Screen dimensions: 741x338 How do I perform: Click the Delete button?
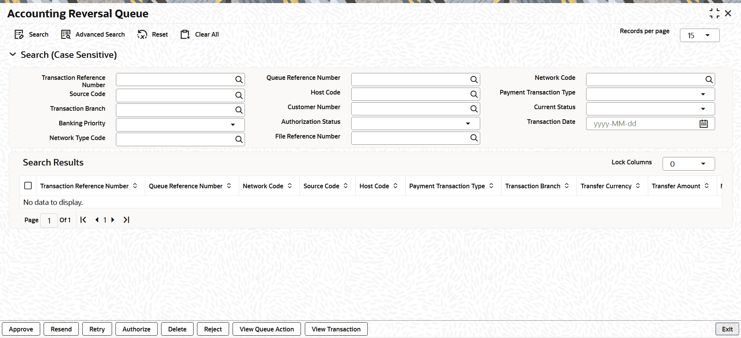click(177, 329)
